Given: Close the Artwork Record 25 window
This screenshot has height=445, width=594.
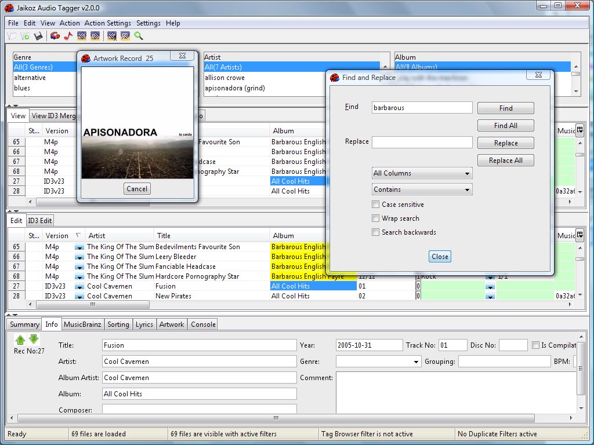Looking at the screenshot, I should pyautogui.click(x=182, y=56).
